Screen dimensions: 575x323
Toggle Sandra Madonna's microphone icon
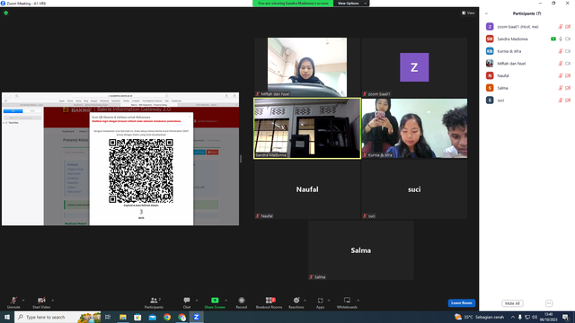(x=561, y=39)
